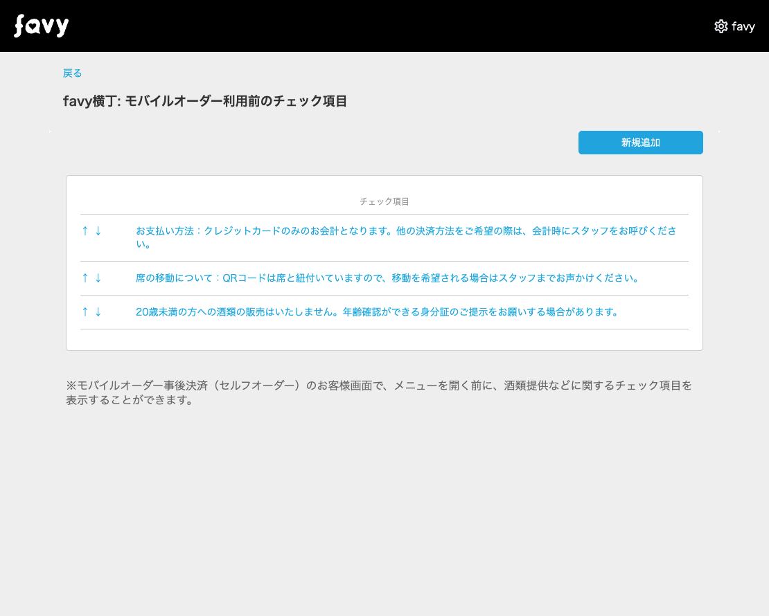Select the ※モバイルオーダー事後決済 note text
Image resolution: width=769 pixels, height=616 pixels.
(379, 392)
